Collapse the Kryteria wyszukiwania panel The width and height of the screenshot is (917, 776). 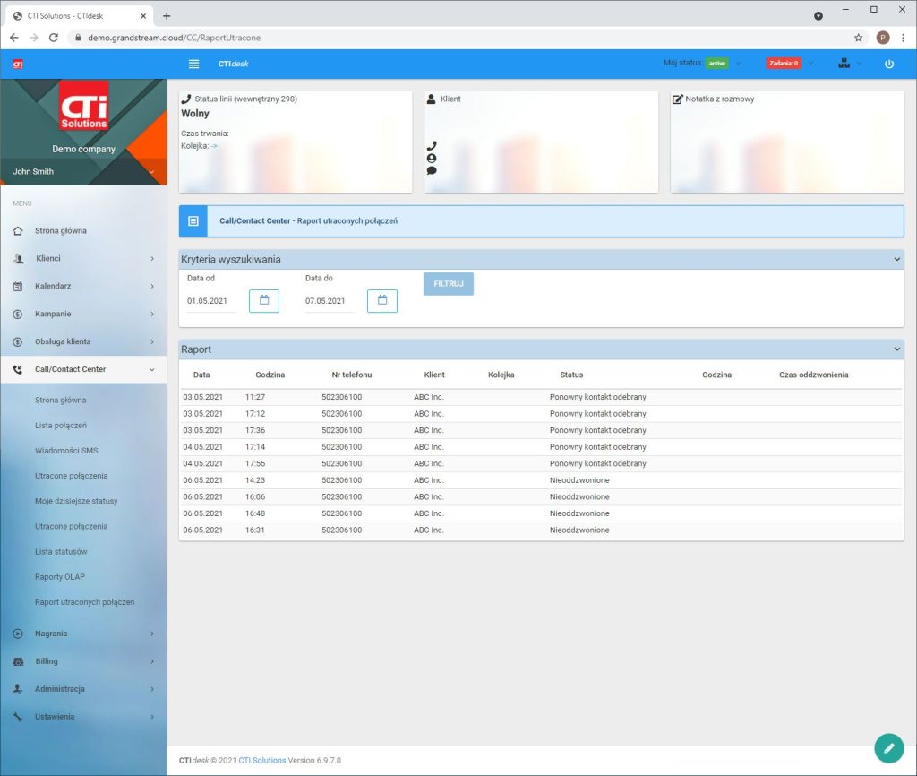pos(897,260)
